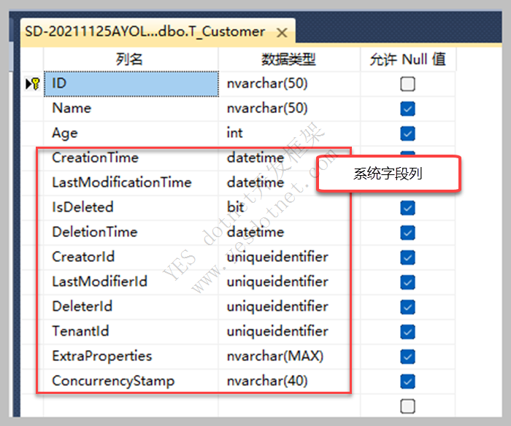Toggle Allow Null checkbox in empty new row

(x=407, y=406)
